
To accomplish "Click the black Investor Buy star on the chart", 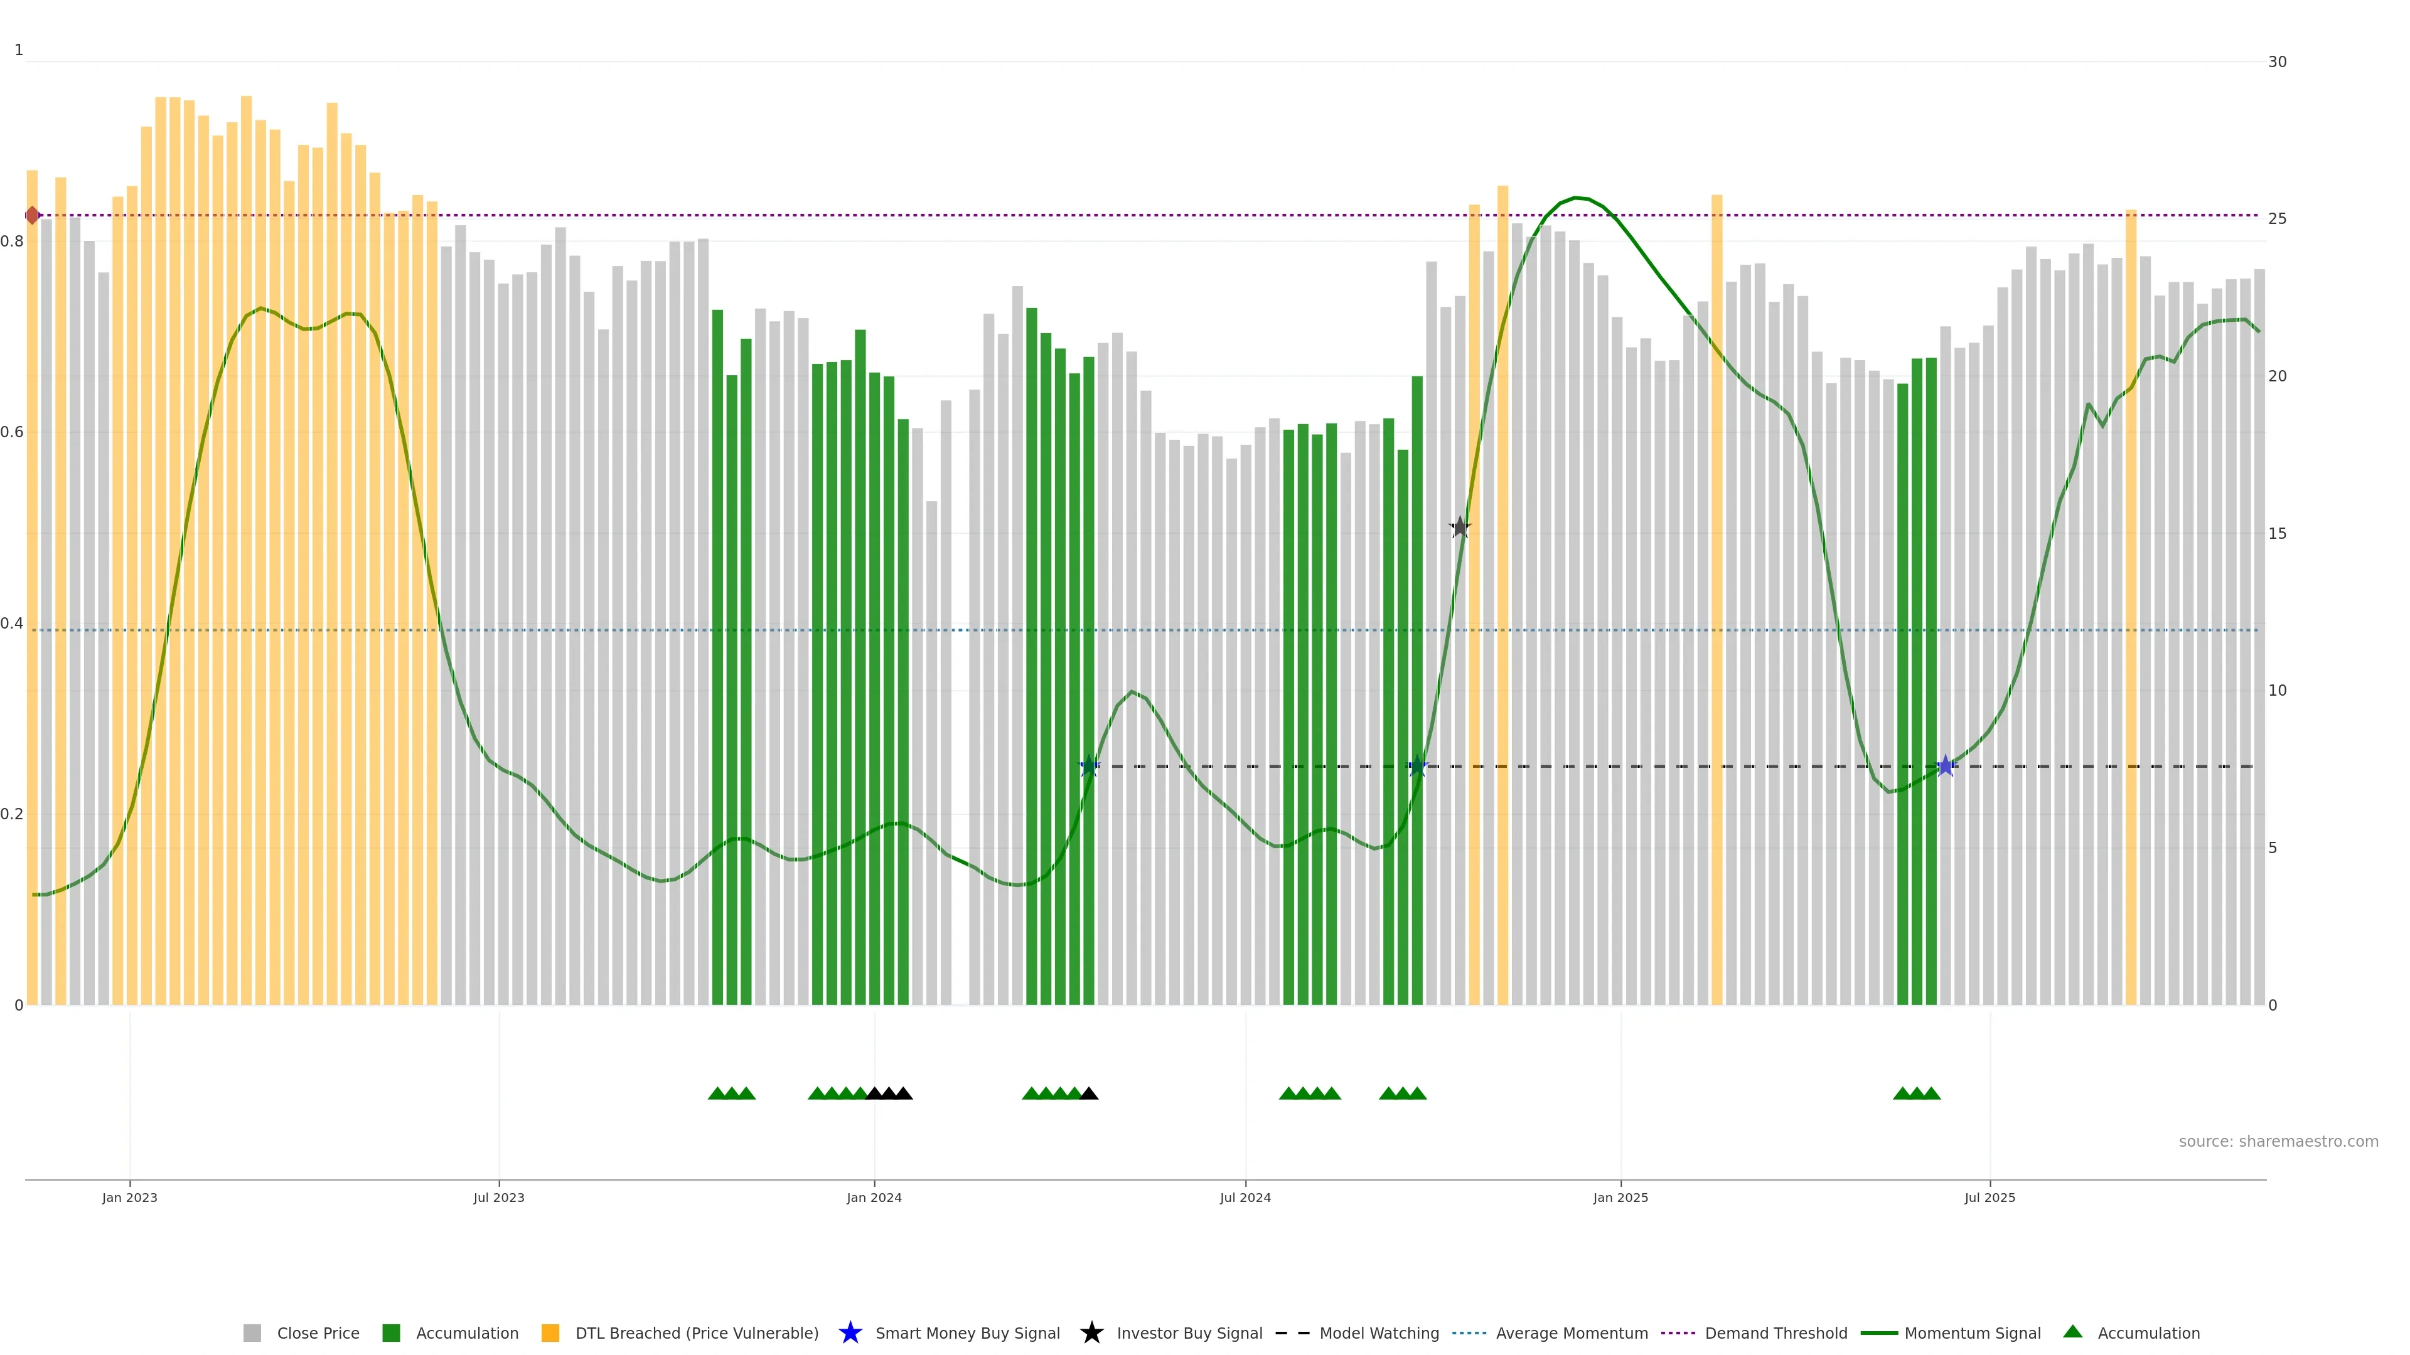I will (x=1459, y=528).
